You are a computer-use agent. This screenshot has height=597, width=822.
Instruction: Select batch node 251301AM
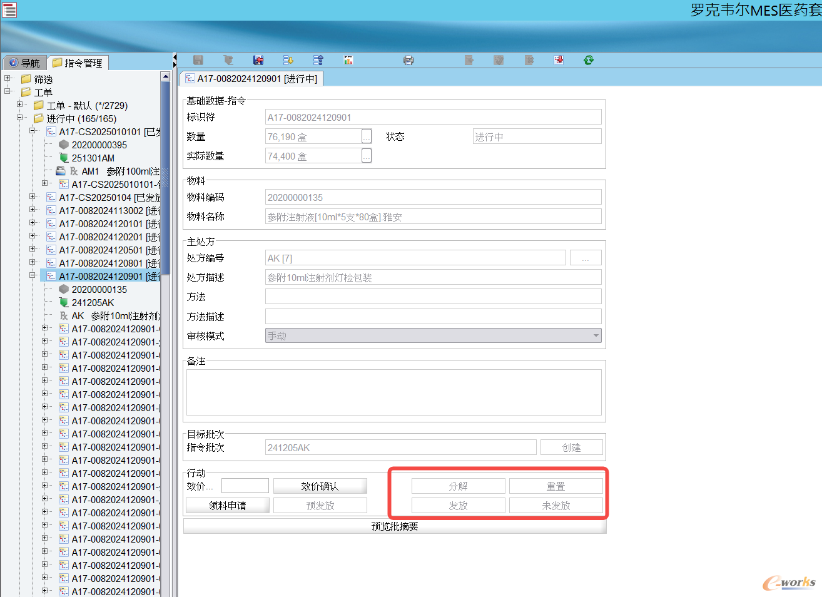tap(93, 158)
